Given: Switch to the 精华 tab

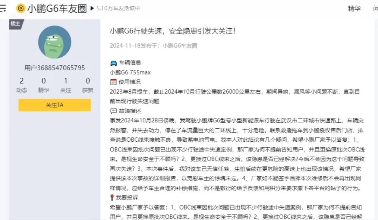Looking at the screenshot, I should click(x=354, y=8).
